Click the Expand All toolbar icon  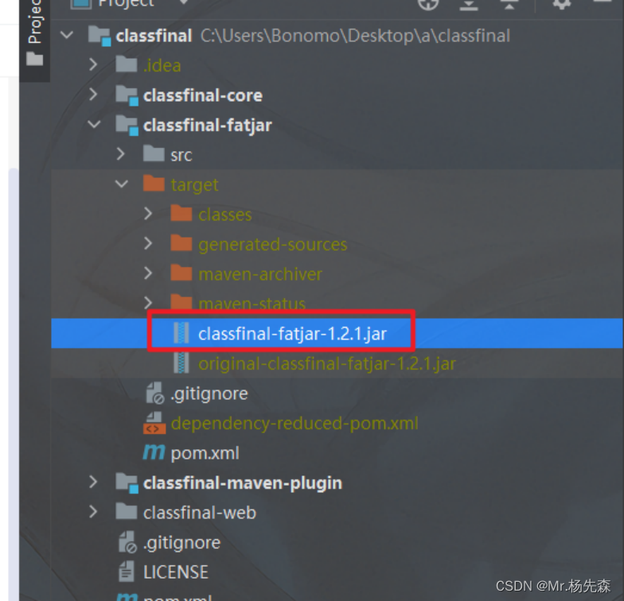468,5
